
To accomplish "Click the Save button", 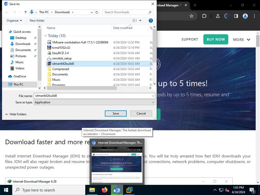I will click(116, 113).
